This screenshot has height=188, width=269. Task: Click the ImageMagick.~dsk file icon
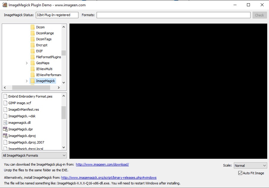5,116
